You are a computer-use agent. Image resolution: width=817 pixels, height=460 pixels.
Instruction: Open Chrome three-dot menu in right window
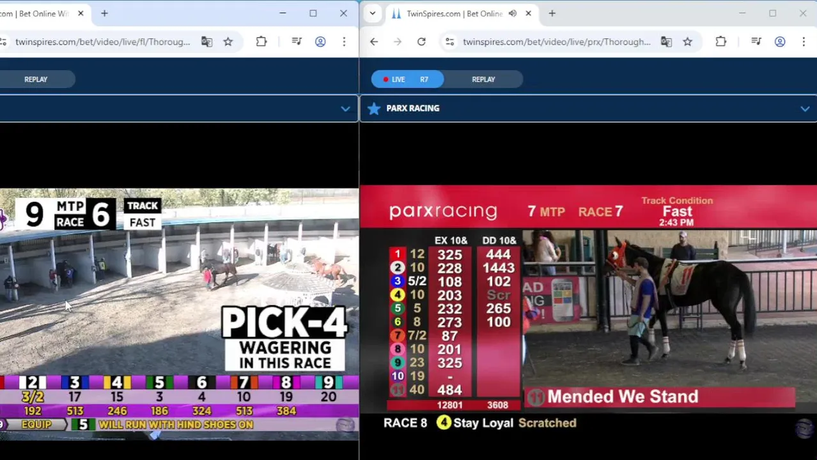804,42
